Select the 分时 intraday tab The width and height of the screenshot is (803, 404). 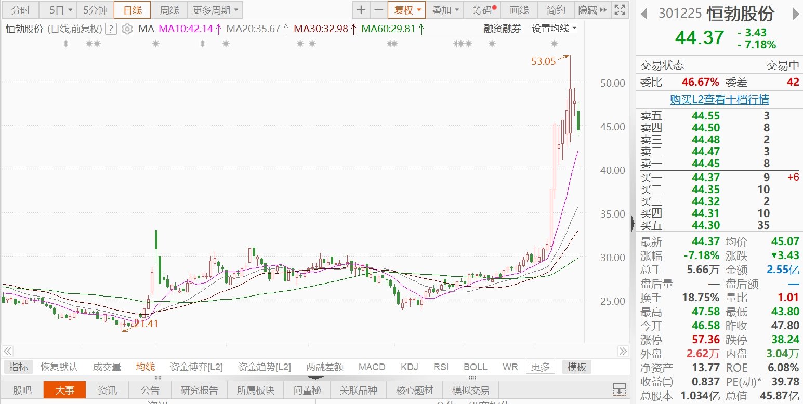(x=20, y=10)
